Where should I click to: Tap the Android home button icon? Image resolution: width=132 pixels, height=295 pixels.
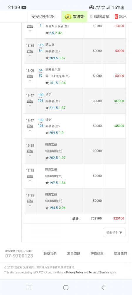[66, 287]
